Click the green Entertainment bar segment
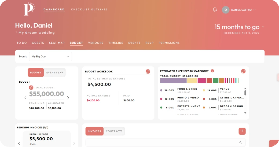This screenshot has width=279, height=147. [216, 81]
